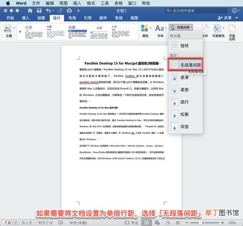Click the zoom in plus button
The height and width of the screenshot is (226, 243).
point(222,223)
